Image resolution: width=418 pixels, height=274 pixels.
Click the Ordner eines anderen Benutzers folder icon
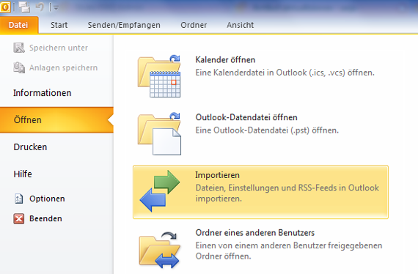159,250
